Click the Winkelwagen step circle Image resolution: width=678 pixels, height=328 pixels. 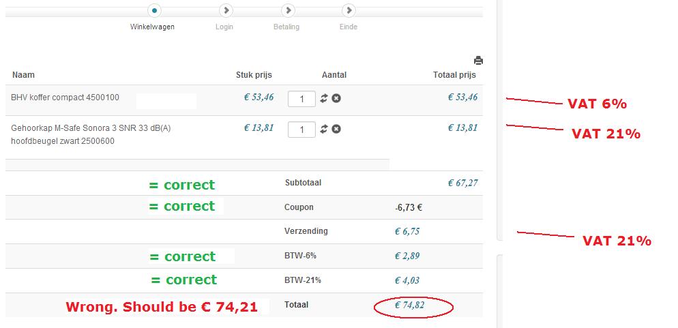point(156,10)
